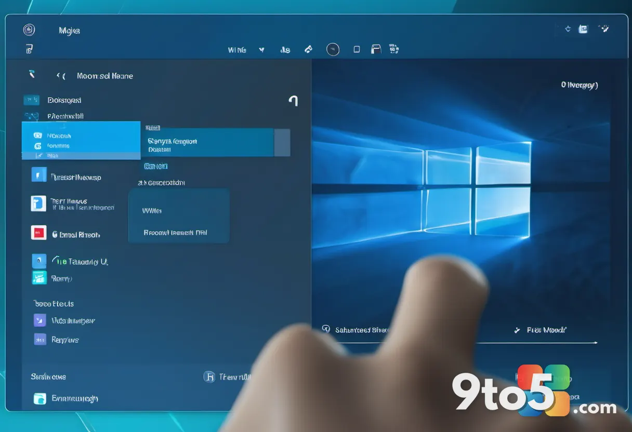The height and width of the screenshot is (432, 632).
Task: Open the folder-shaped icon in the top toolbar
Action: click(376, 49)
